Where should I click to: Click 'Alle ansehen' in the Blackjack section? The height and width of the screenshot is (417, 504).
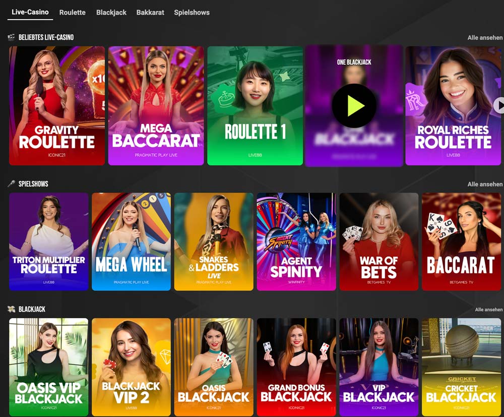486,311
